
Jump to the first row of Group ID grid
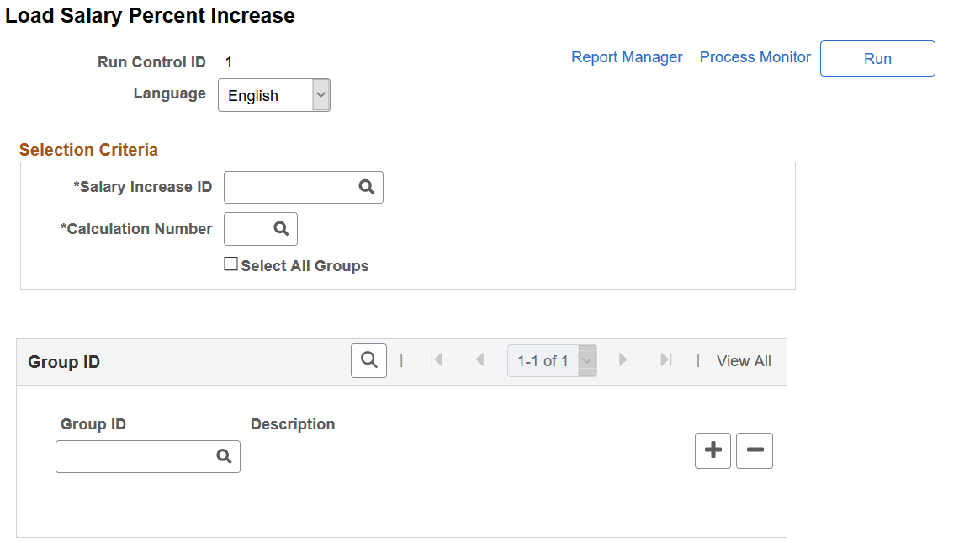pyautogui.click(x=437, y=359)
